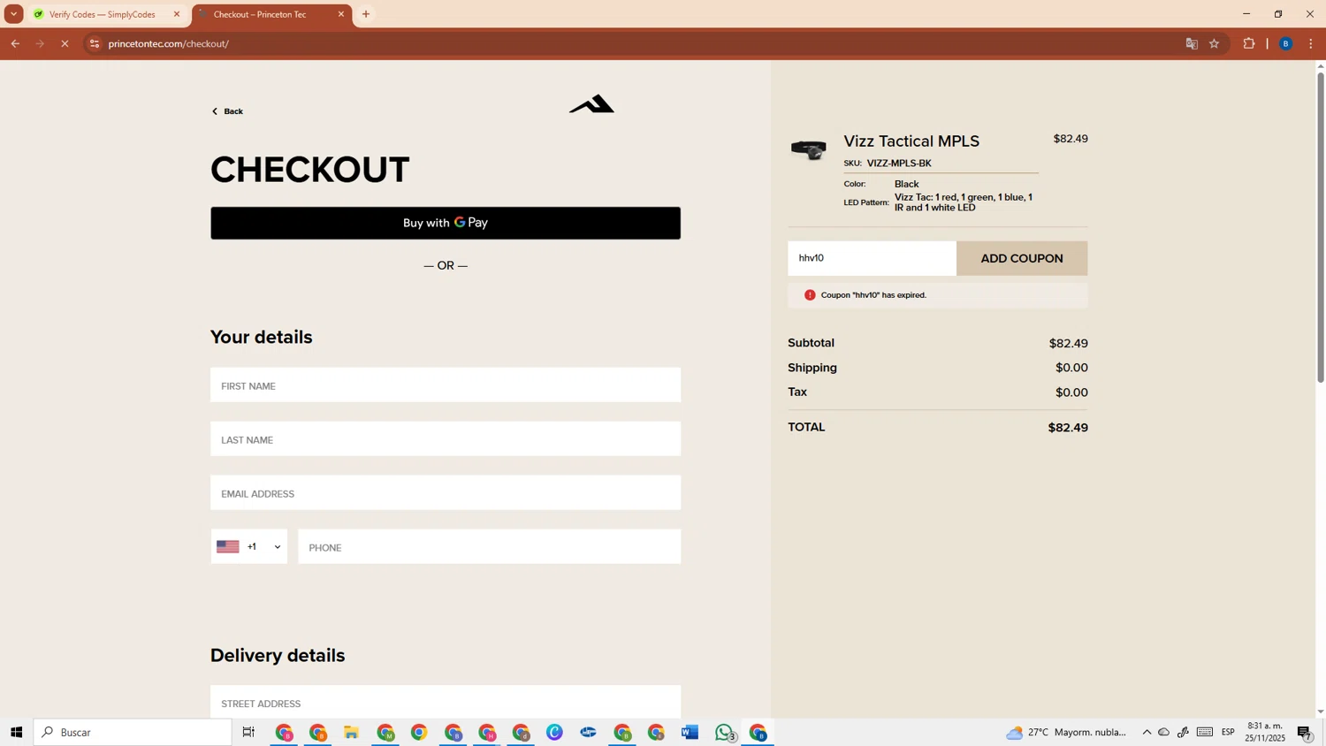This screenshot has height=746, width=1326.
Task: Click the red coupon error icon
Action: click(x=810, y=295)
